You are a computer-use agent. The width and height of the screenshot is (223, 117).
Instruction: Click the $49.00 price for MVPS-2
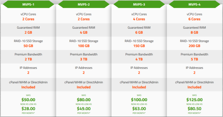[x=84, y=109]
